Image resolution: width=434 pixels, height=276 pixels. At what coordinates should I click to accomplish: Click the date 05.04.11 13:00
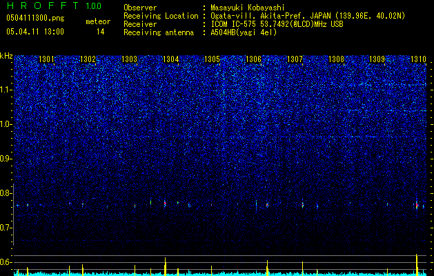(35, 32)
